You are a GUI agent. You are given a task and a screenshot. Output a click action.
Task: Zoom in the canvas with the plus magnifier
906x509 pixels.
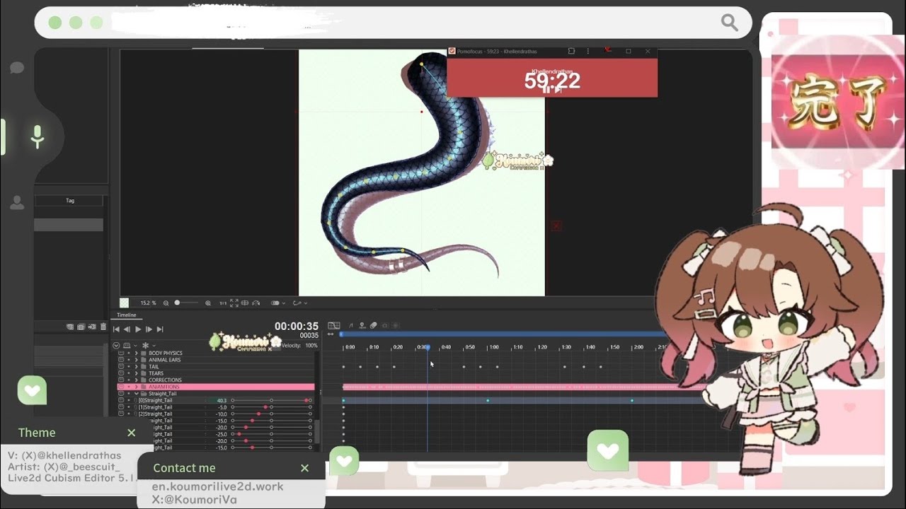click(208, 303)
